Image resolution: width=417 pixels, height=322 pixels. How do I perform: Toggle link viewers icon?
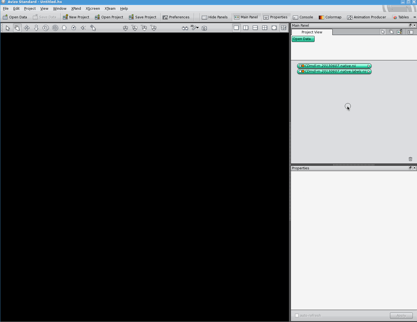click(284, 28)
